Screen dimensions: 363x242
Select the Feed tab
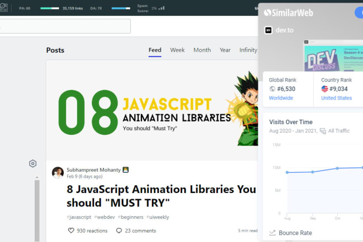(155, 50)
